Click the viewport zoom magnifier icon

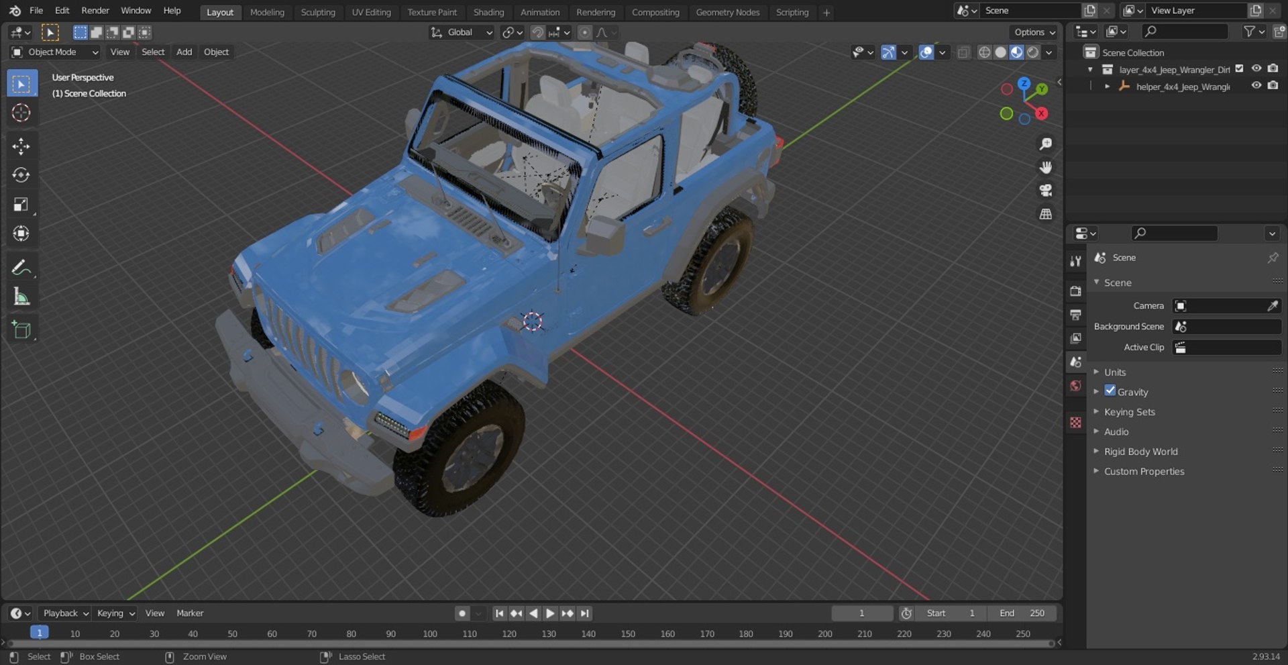point(1045,144)
